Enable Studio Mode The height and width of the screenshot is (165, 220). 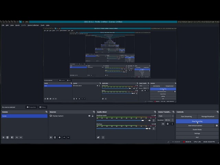coord(197,130)
